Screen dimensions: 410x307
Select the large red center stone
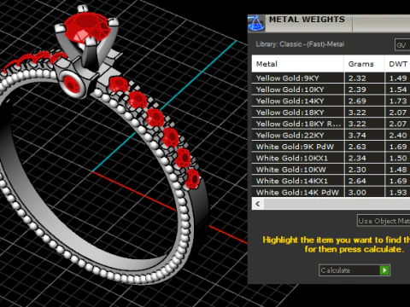[x=87, y=28]
